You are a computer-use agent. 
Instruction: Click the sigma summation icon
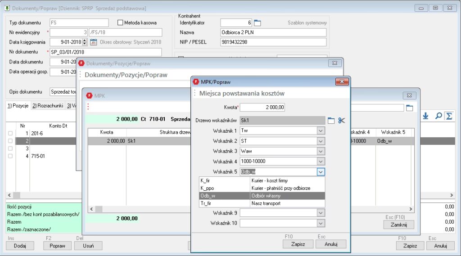click(x=448, y=116)
